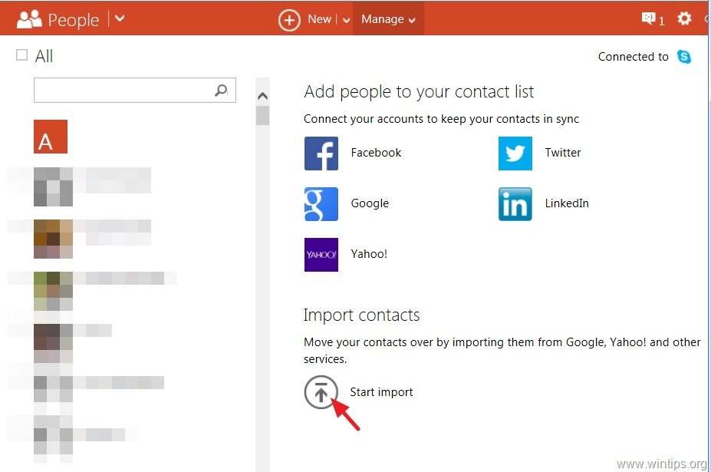Screen dimensions: 711x472
Task: Click the Skype connected icon
Action: (x=684, y=57)
